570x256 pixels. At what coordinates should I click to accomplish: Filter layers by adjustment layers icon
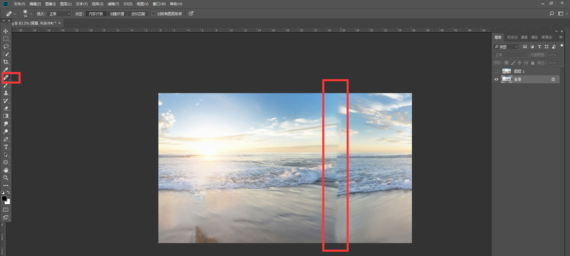click(532, 47)
